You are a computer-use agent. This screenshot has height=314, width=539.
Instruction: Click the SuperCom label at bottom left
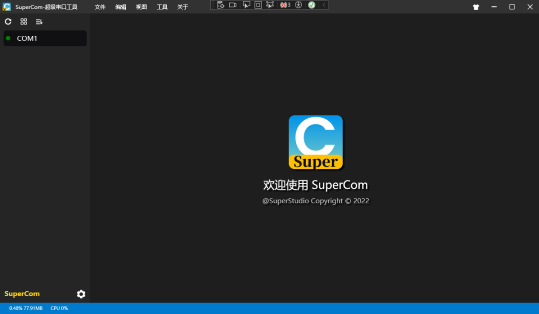(22, 294)
